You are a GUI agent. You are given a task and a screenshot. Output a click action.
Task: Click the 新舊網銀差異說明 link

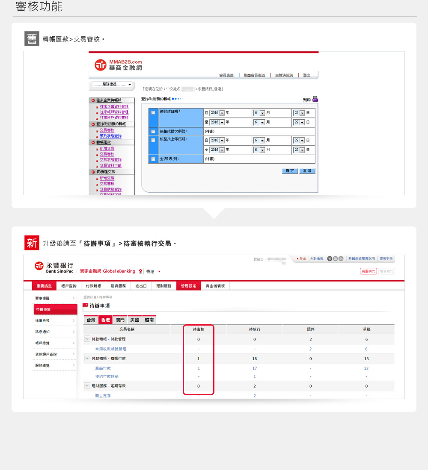pyautogui.click(x=361, y=258)
